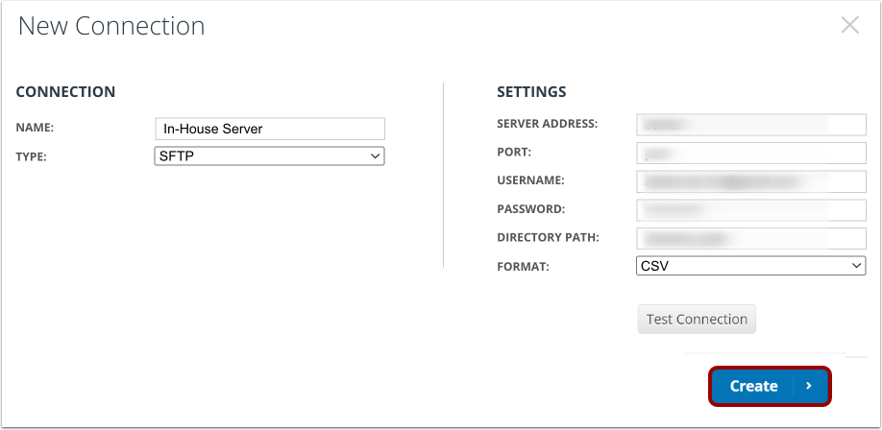The width and height of the screenshot is (882, 430).
Task: Close the New Connection dialog with X
Action: 849,25
